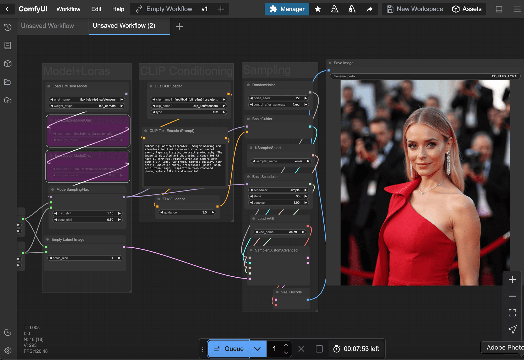Screen dimensions: 524x360
Task: Click the share arrow icon
Action: pos(369,9)
